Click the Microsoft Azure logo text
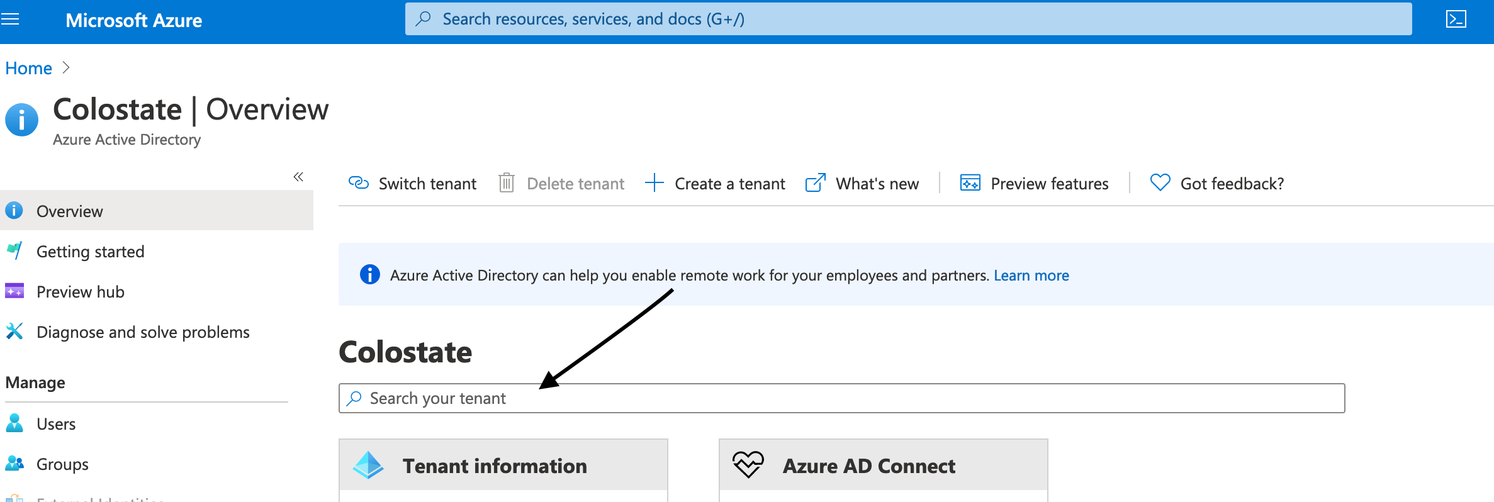 tap(133, 20)
